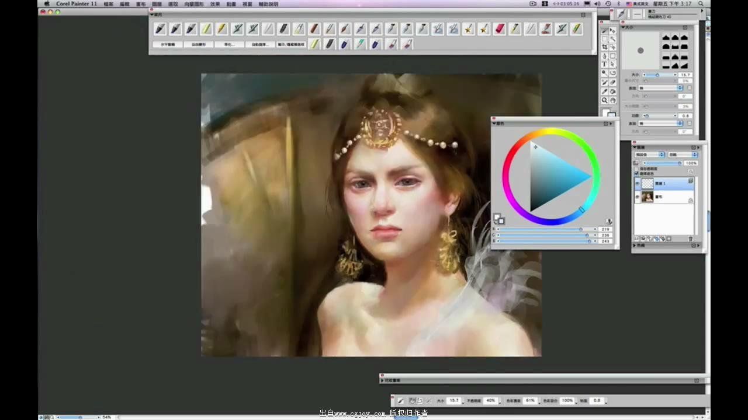This screenshot has height=420, width=748.
Task: Toggle the pick up underlying color checkbox
Action: (636, 174)
